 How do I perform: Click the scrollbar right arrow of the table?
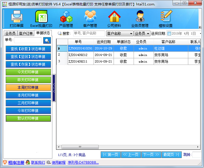point(198,147)
